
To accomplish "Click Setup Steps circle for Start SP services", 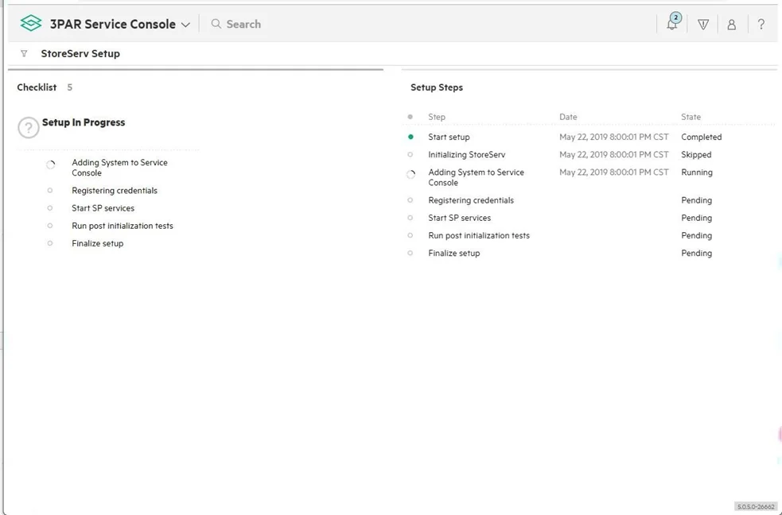I will (x=410, y=218).
